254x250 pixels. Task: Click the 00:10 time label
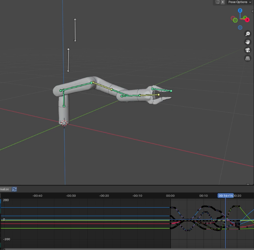pyautogui.click(x=204, y=196)
